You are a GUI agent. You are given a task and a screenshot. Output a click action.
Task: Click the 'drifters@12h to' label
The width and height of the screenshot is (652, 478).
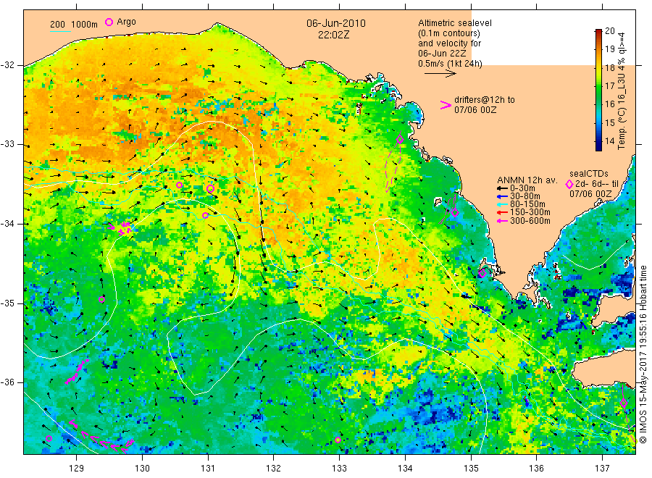coord(485,100)
